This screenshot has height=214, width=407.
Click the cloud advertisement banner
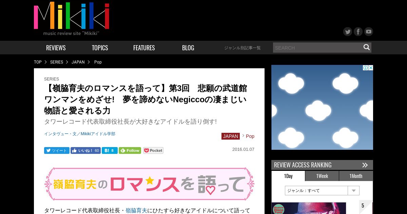(322, 107)
